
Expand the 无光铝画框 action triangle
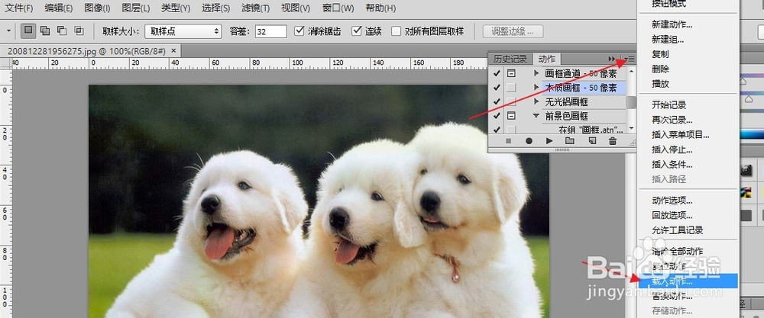[x=536, y=101]
